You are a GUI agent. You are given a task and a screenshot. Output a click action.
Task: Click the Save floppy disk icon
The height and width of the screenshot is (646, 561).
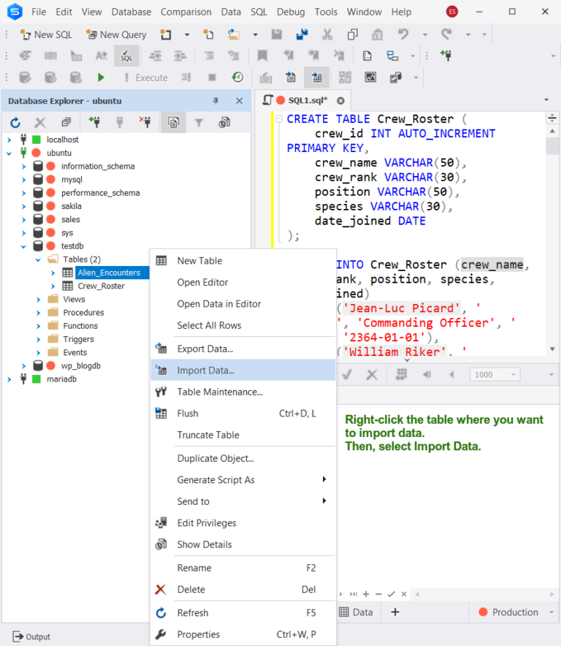coord(277,34)
